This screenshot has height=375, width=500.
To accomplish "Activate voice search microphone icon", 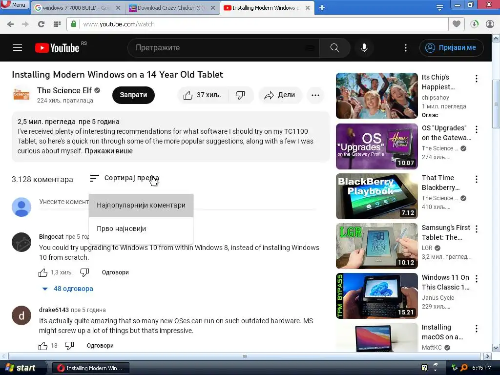I will [x=364, y=48].
